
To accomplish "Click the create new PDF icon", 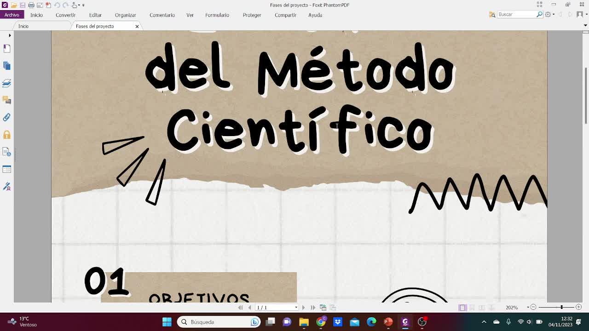I will 48,5.
